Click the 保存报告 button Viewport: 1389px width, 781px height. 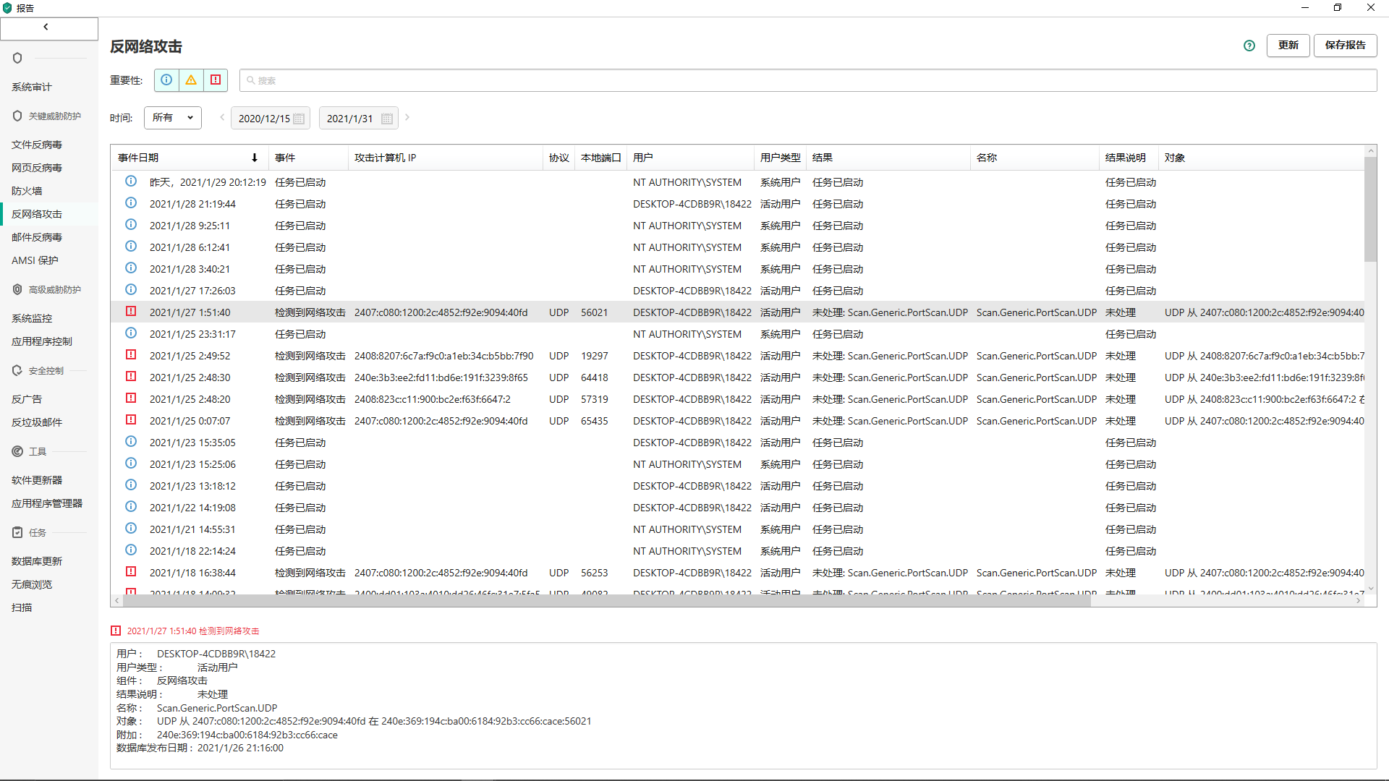click(x=1345, y=45)
